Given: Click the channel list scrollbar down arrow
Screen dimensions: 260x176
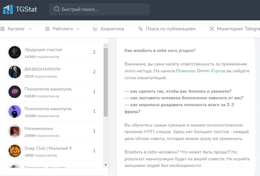Looking at the screenshot, I should (x=106, y=165).
